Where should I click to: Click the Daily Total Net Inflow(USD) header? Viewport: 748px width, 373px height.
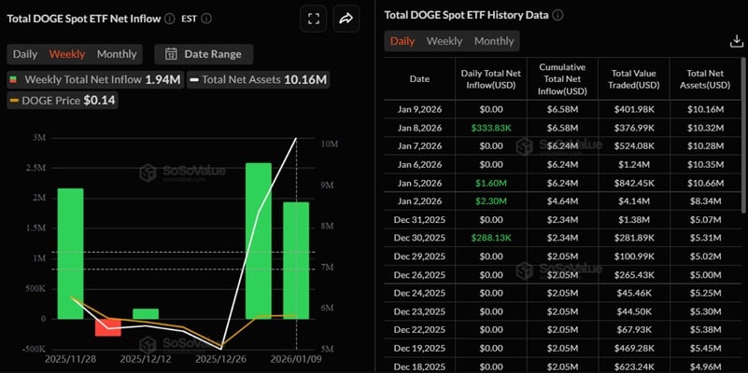(491, 79)
